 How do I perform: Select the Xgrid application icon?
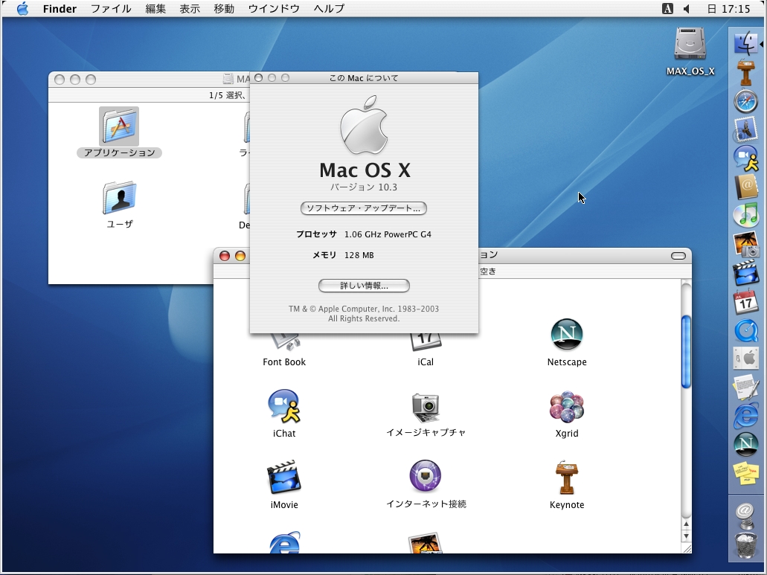566,406
